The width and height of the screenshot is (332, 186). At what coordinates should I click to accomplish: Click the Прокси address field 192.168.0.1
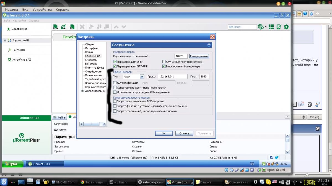point(173,77)
